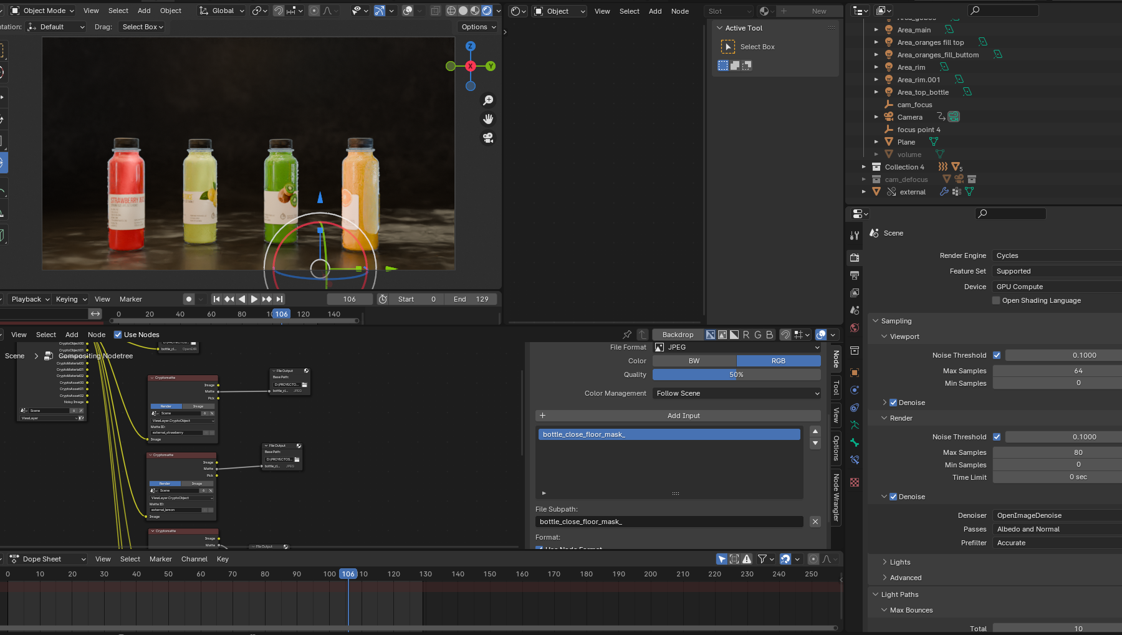Show red channel R in backdrop
The width and height of the screenshot is (1122, 635).
click(746, 335)
